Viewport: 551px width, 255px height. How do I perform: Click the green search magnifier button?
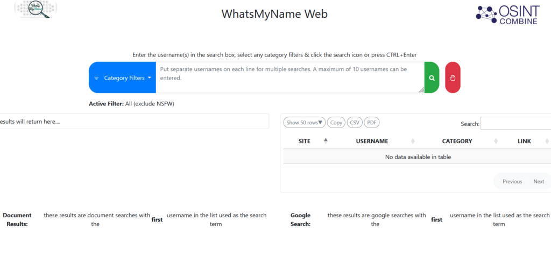[432, 77]
